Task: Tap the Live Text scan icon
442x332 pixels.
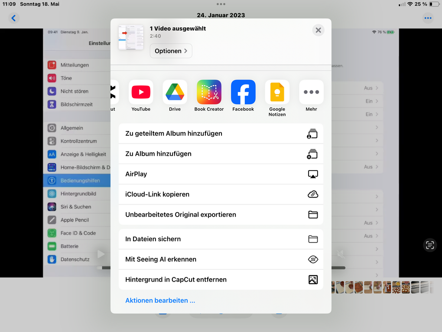Action: pos(430,245)
